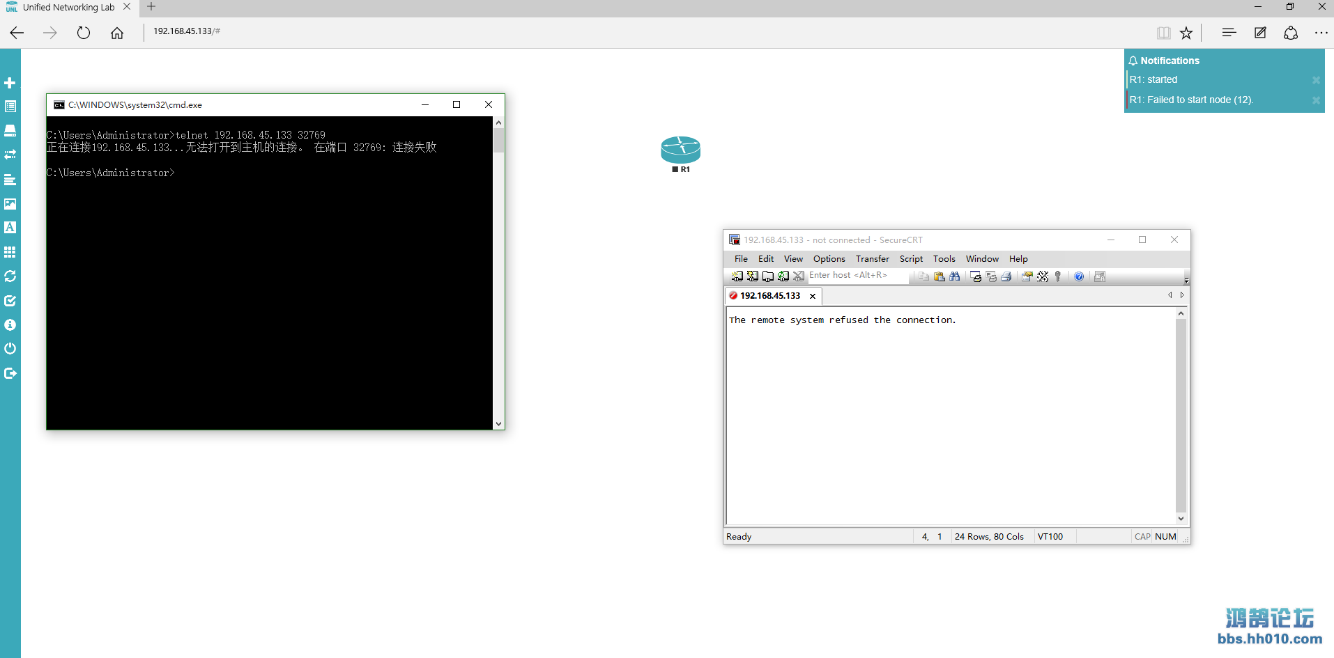
Task: Open the Networks icon in left sidebar
Action: tap(10, 130)
